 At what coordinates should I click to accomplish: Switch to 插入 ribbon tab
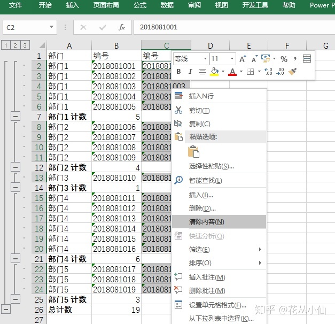click(73, 5)
